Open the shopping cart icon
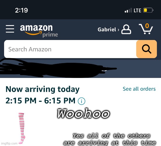 coord(146,29)
